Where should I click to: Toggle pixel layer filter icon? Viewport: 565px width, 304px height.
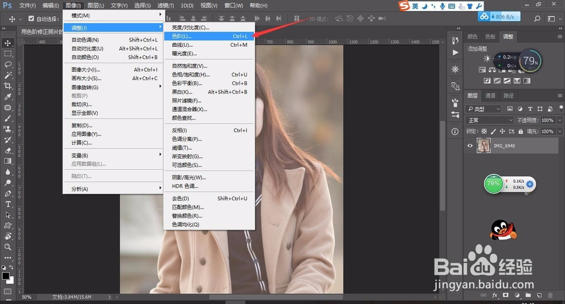(x=510, y=109)
